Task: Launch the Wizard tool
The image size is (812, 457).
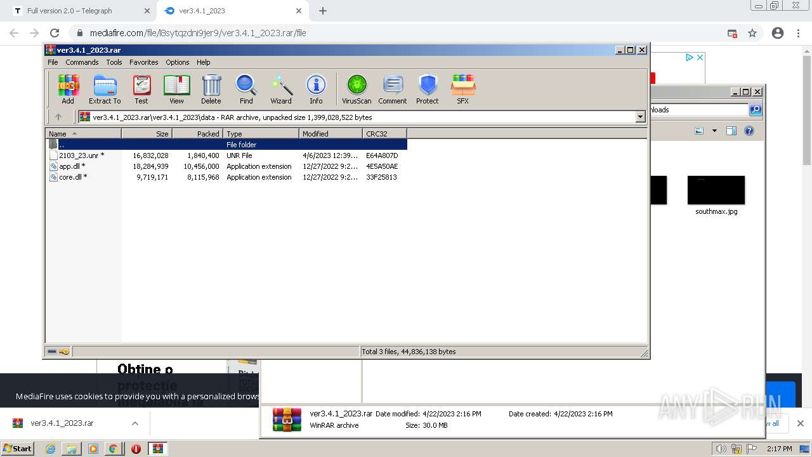Action: click(281, 89)
